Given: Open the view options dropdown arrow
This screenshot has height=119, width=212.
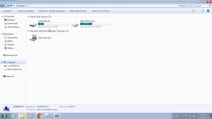Looking at the screenshot, I should [197, 11].
